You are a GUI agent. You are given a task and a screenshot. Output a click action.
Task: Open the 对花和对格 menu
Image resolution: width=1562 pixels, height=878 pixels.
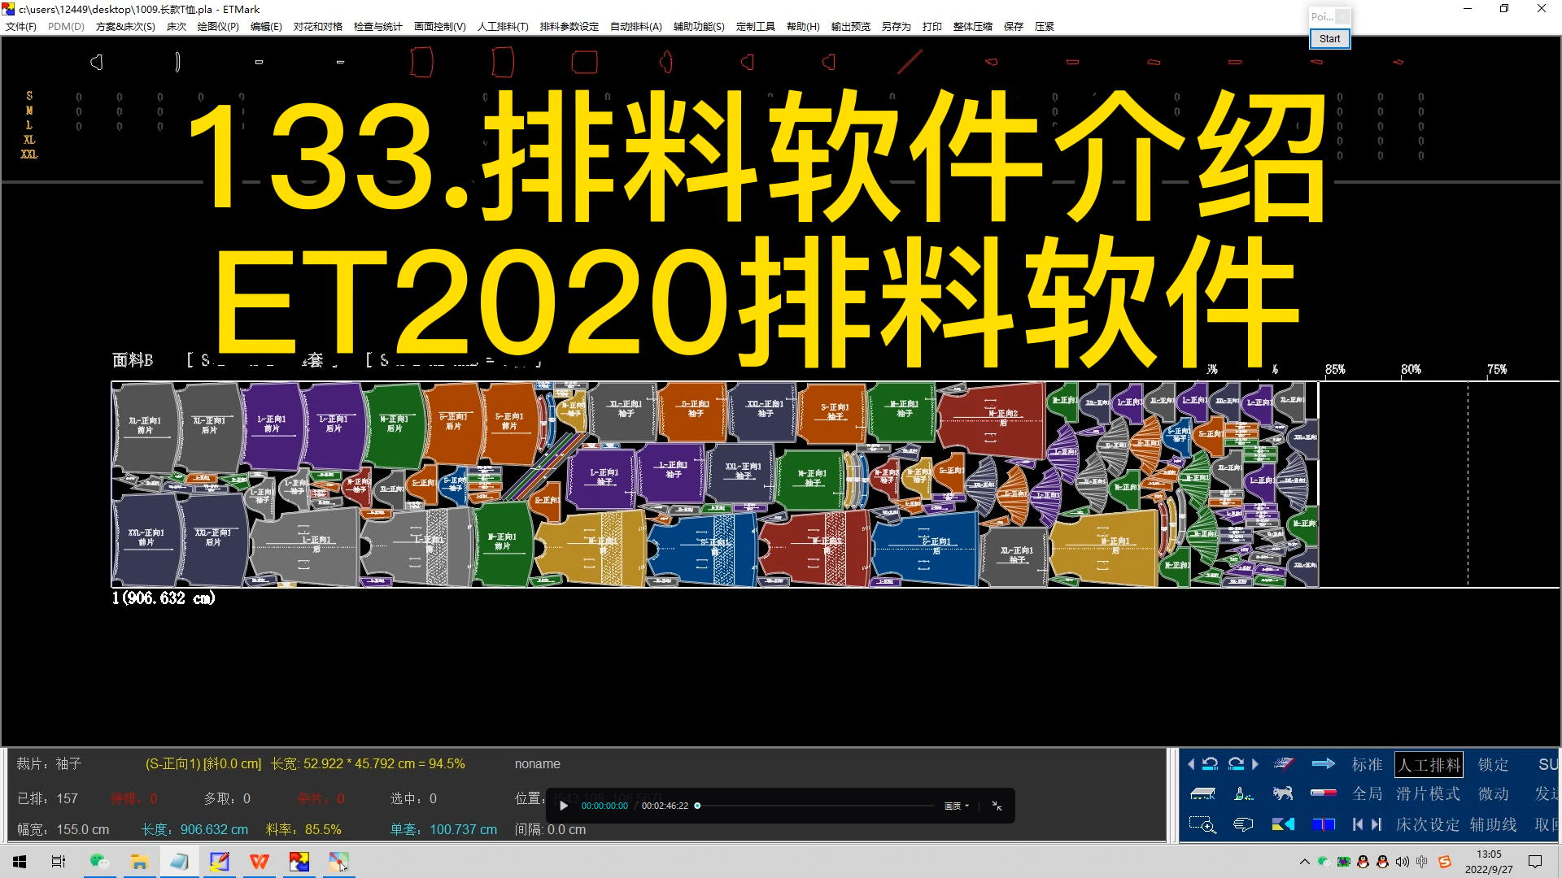tap(317, 26)
